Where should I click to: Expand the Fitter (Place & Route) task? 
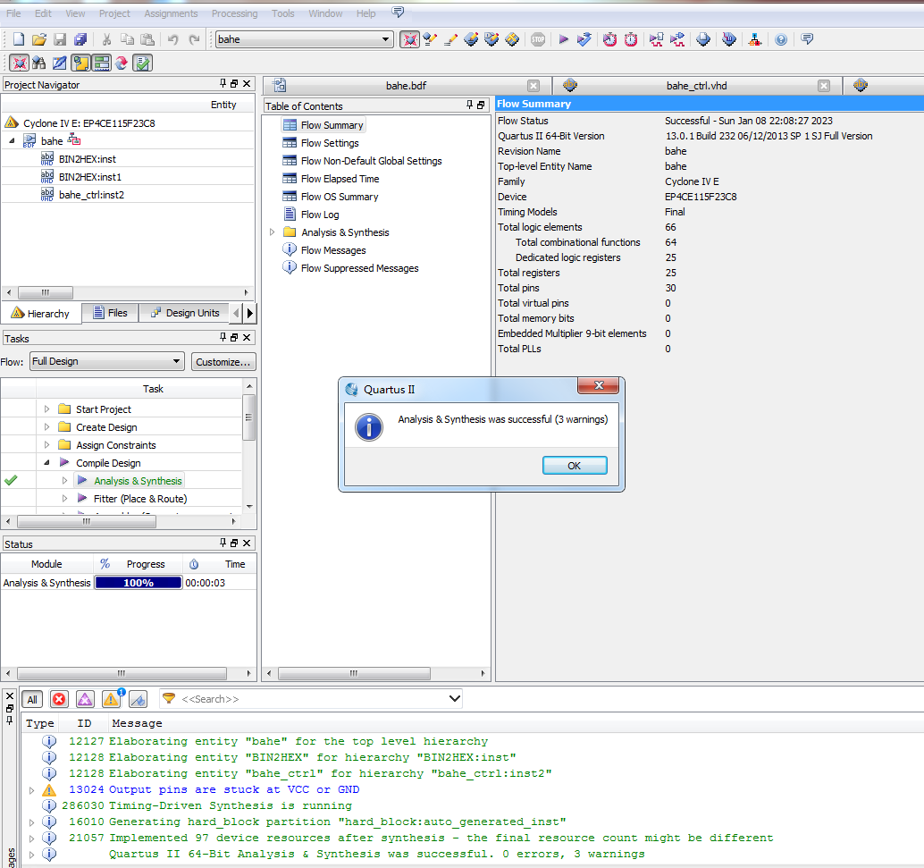65,498
